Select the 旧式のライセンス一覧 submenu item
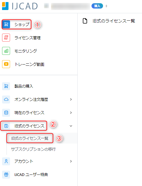 (30, 138)
